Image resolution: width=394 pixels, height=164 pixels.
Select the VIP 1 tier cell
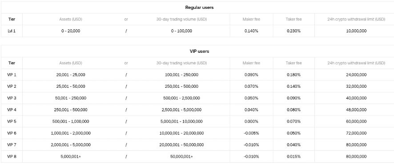pos(12,74)
